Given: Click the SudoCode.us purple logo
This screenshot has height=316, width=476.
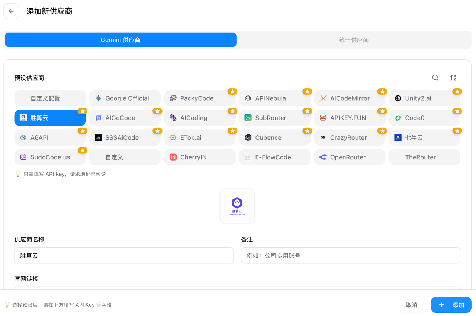Looking at the screenshot, I should pyautogui.click(x=23, y=157).
